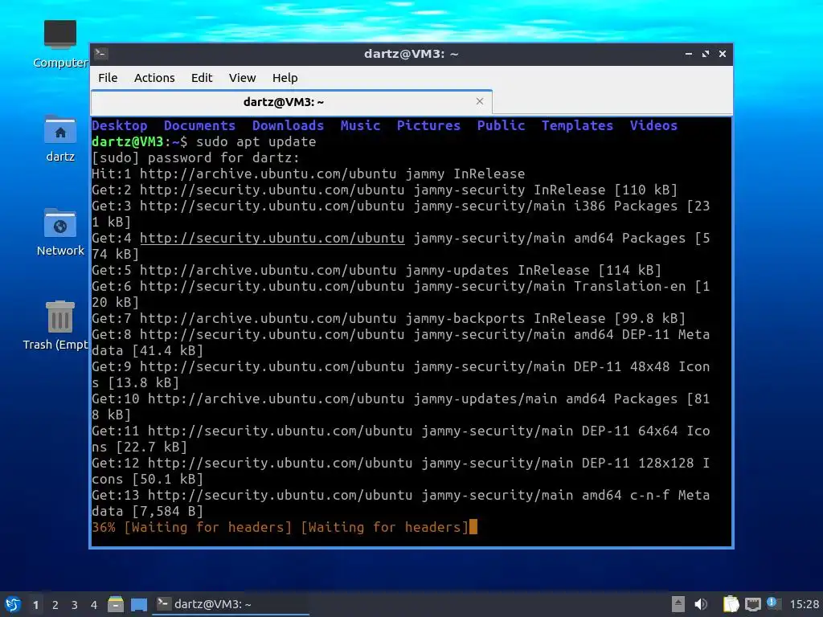Open the clipboard manager tray icon
The width and height of the screenshot is (823, 617).
[731, 604]
